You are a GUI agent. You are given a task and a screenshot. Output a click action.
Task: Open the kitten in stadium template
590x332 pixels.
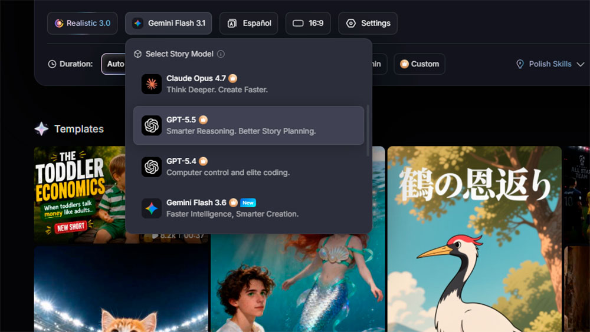121,289
